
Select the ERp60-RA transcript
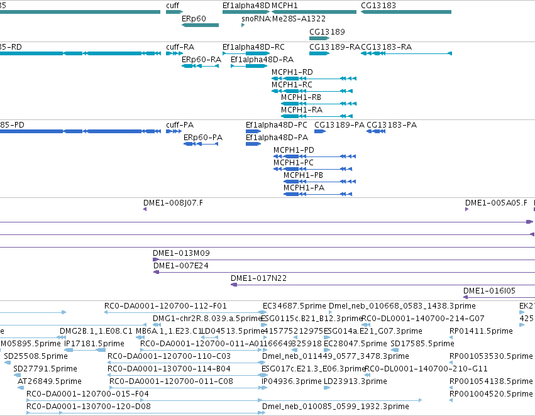point(201,66)
